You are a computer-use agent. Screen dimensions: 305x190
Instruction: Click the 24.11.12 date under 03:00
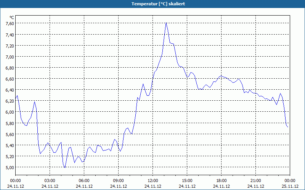(x=50, y=186)
